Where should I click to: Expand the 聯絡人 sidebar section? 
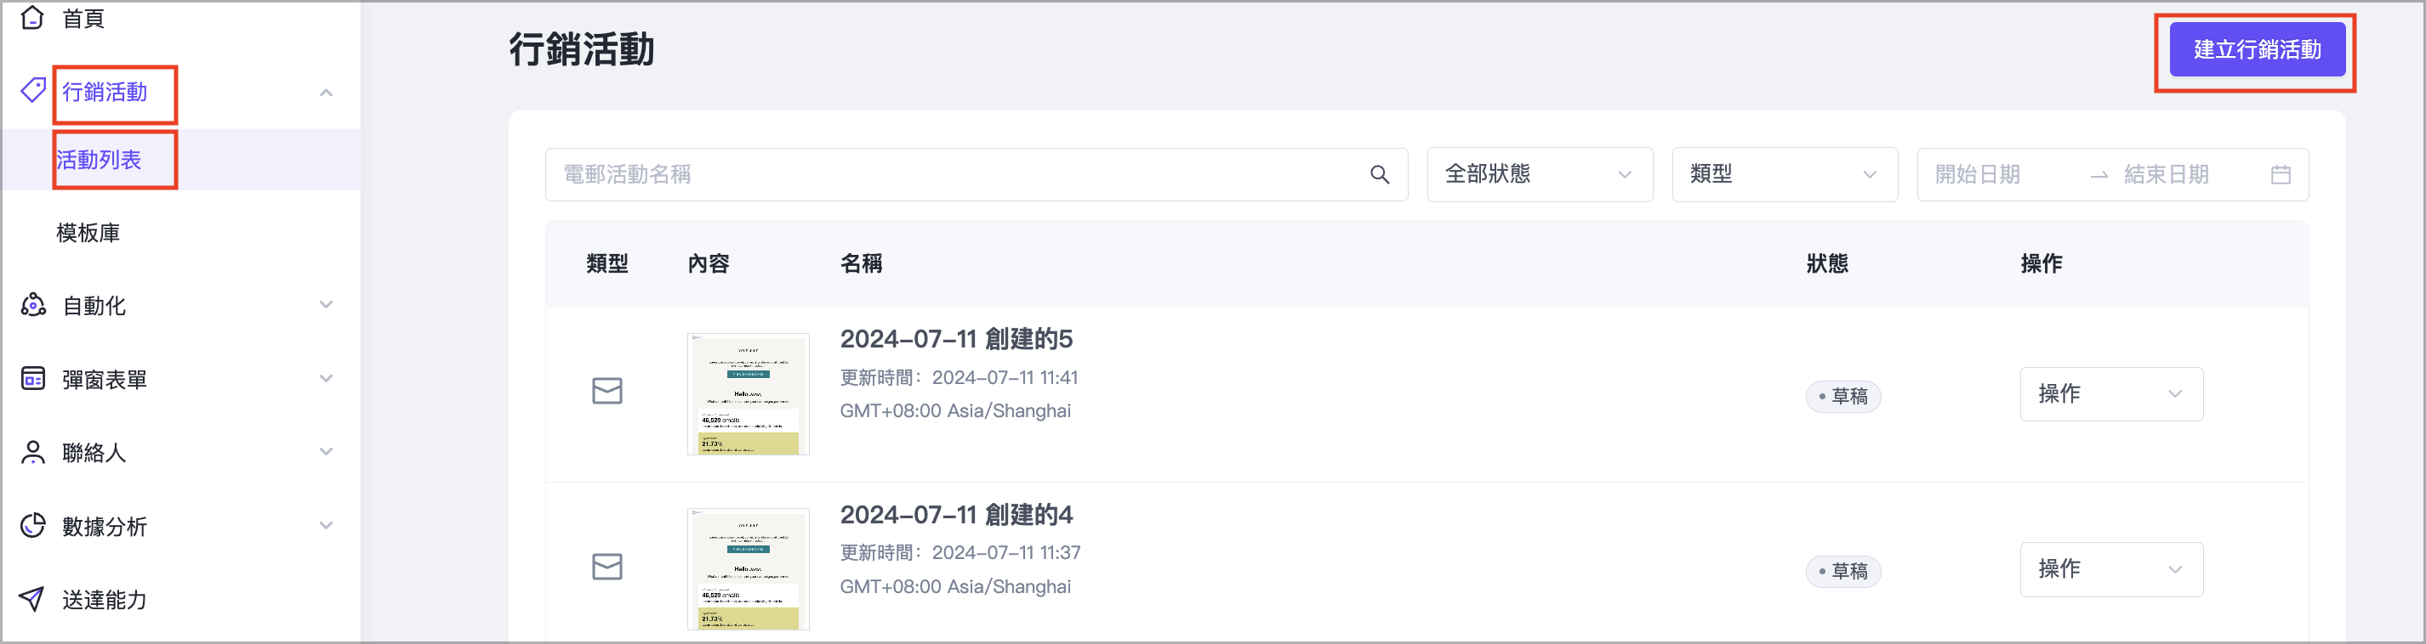326,452
